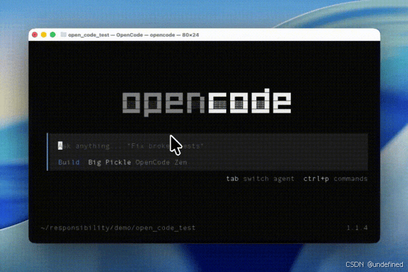
Task: Click the OpenCode Zen provider label
Action: [161, 162]
